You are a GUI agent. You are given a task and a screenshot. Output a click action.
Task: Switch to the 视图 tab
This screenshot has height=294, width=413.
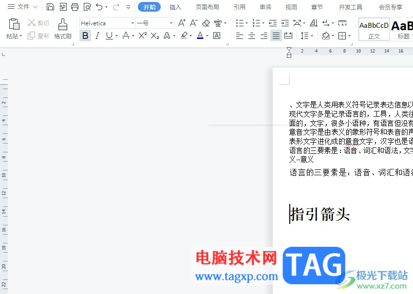pyautogui.click(x=291, y=7)
